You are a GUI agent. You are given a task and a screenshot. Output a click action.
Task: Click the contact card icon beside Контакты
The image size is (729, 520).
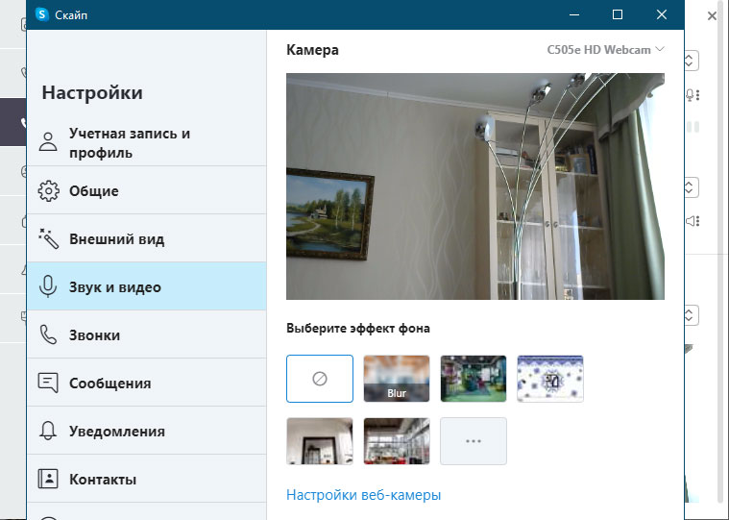48,479
